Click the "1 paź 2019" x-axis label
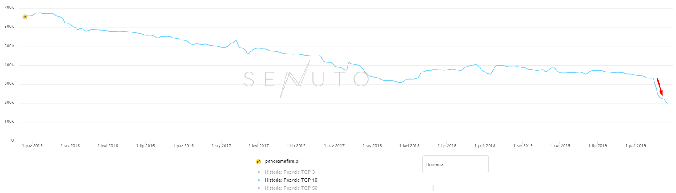 [635, 146]
